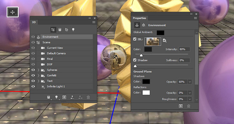Viewport: 234px width, 124px height.
Task: Open the 3D panel menu
Action: (x=94, y=22)
